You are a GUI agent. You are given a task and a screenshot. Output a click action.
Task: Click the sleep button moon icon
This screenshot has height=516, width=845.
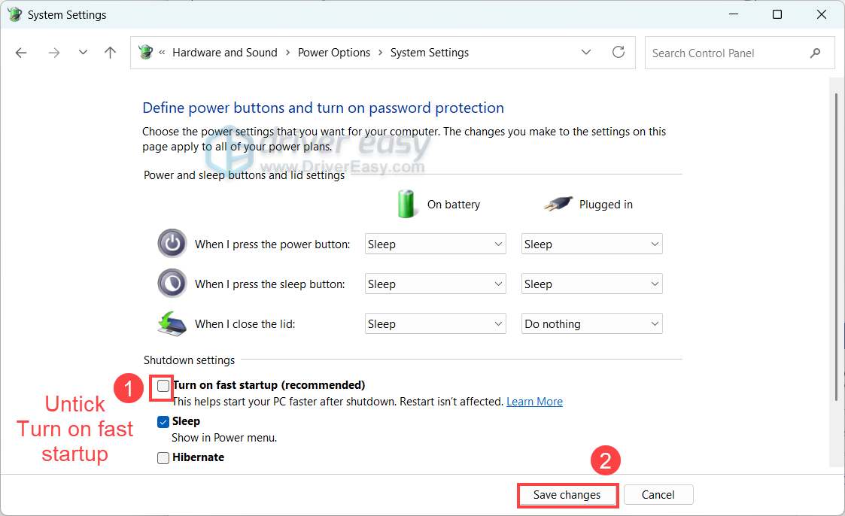[172, 284]
